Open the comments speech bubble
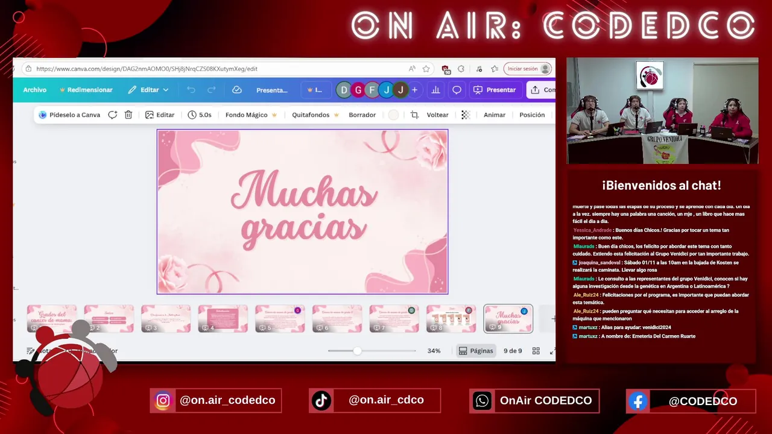The height and width of the screenshot is (434, 772). coord(457,90)
